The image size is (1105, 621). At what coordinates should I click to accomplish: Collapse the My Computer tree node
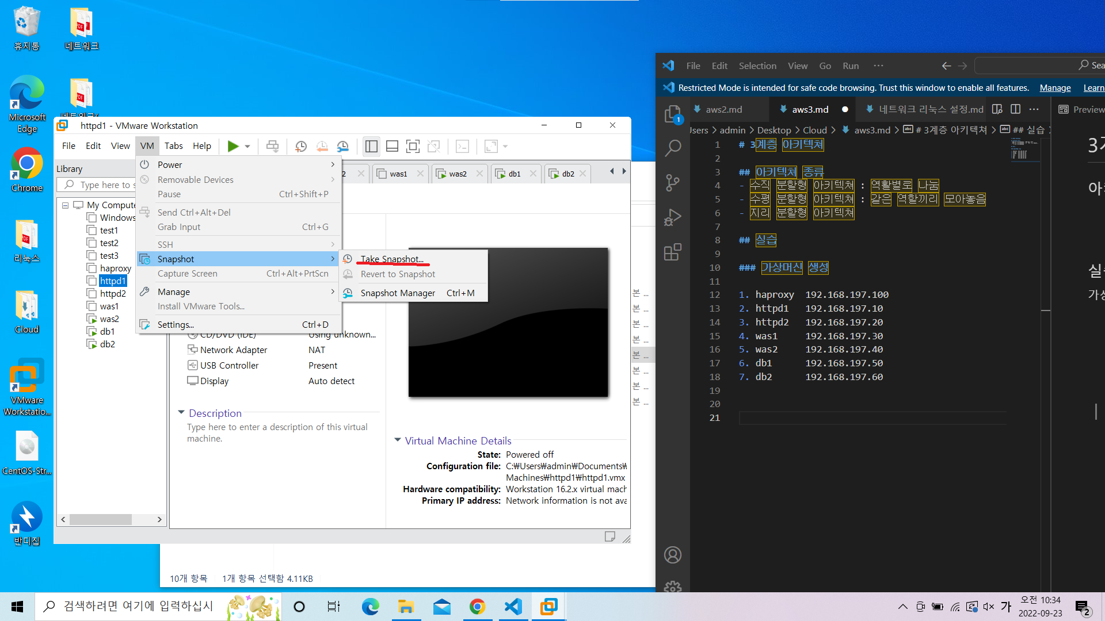click(65, 205)
